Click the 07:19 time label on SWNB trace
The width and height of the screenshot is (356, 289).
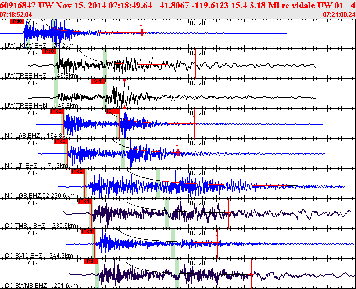coord(31,263)
